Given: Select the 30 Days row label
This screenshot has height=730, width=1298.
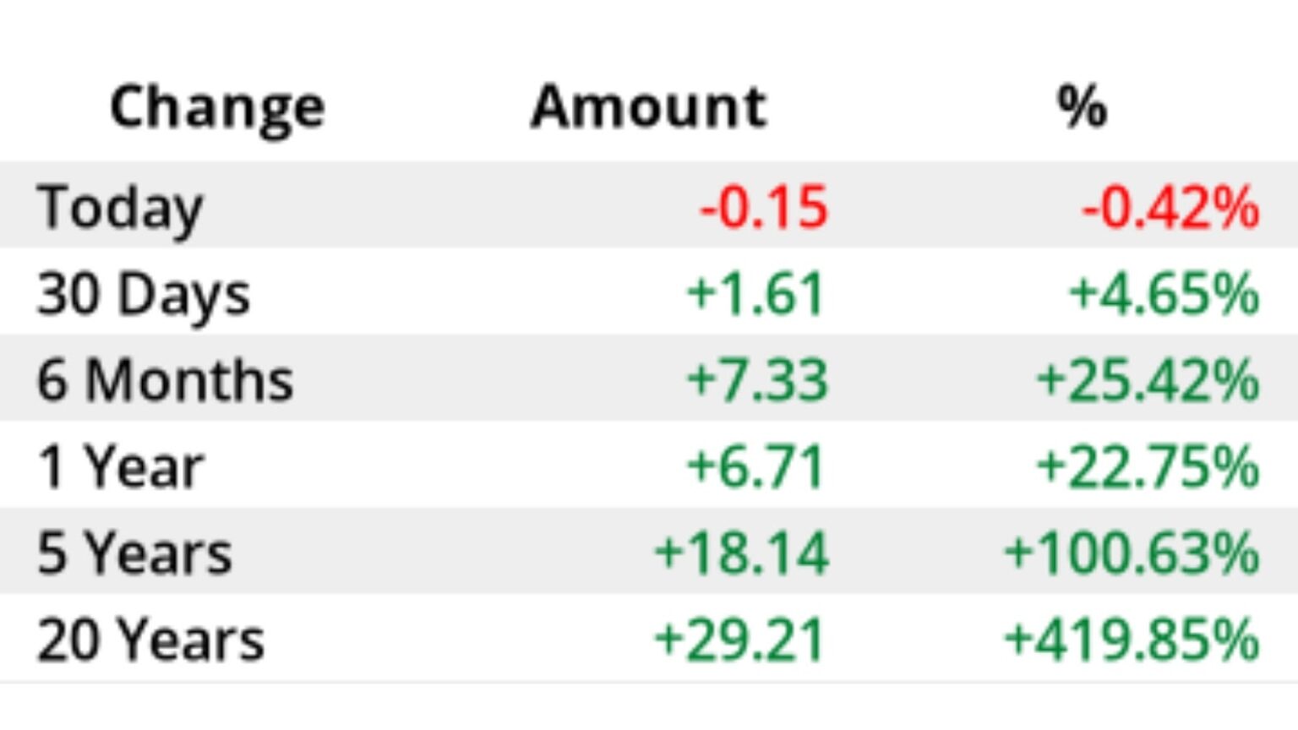Looking at the screenshot, I should pyautogui.click(x=144, y=294).
